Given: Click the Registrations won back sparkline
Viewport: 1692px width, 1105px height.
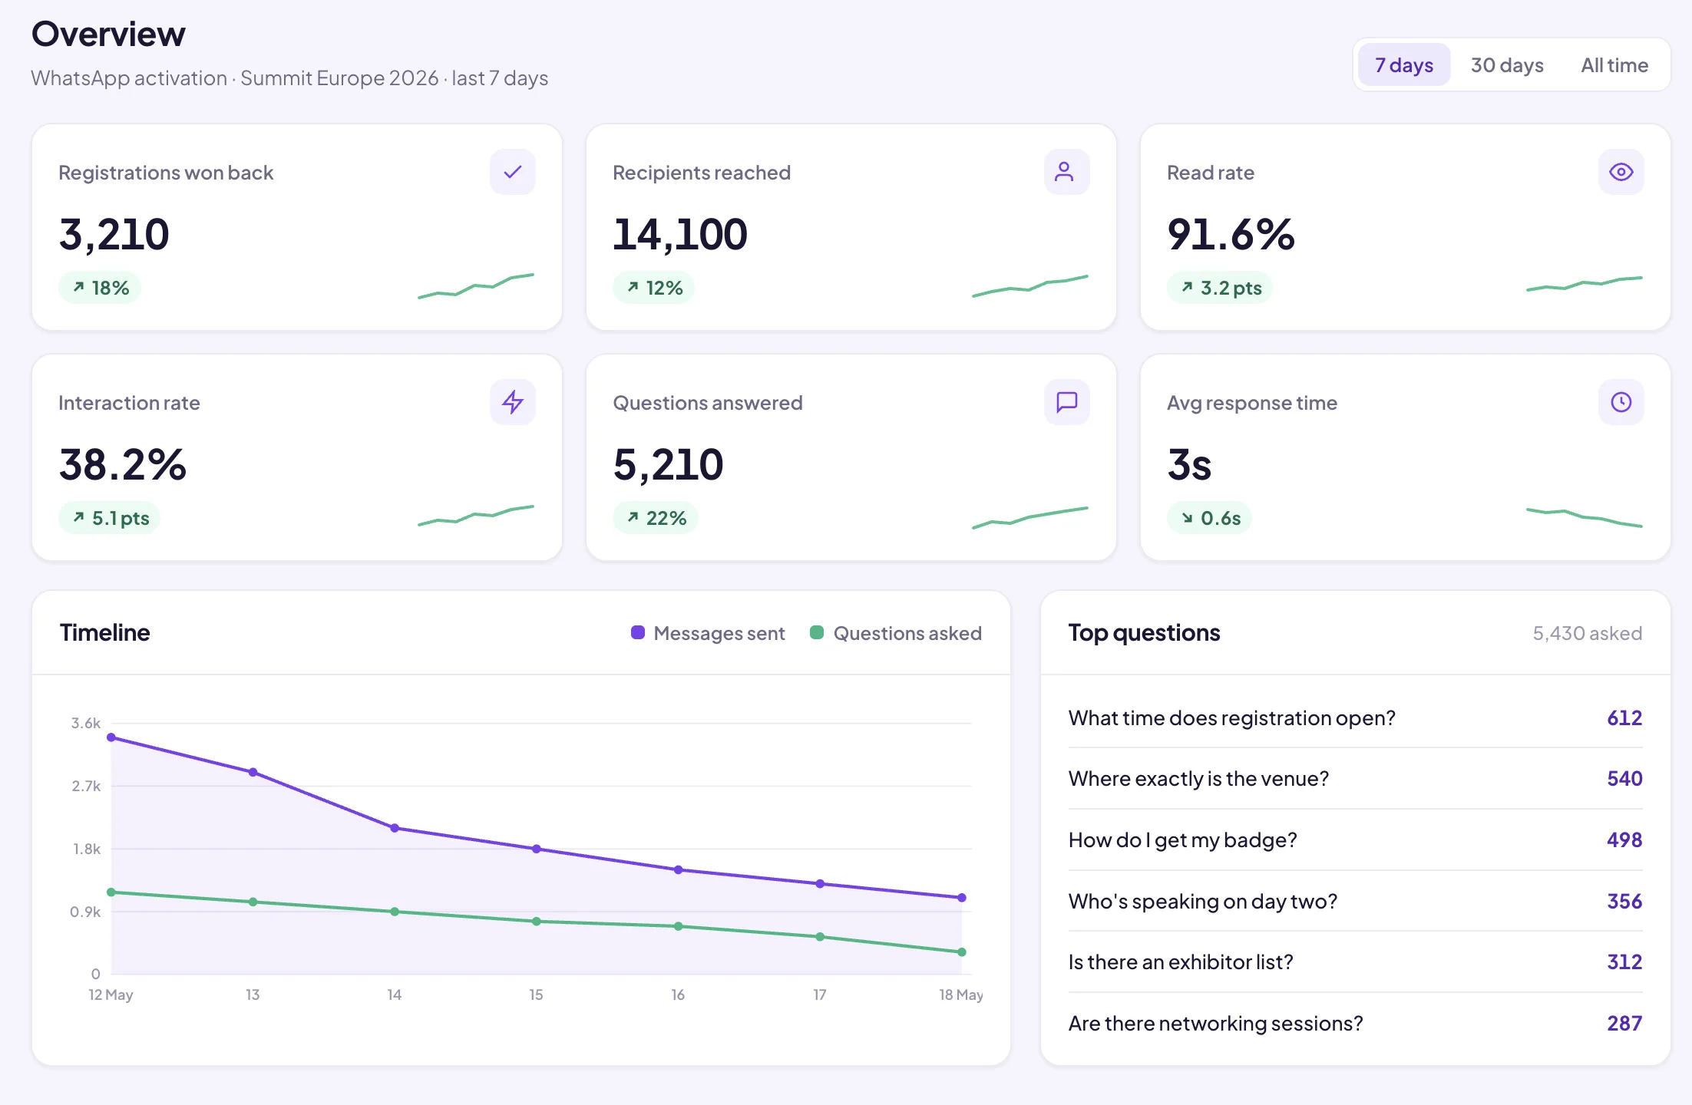Looking at the screenshot, I should pos(476,285).
